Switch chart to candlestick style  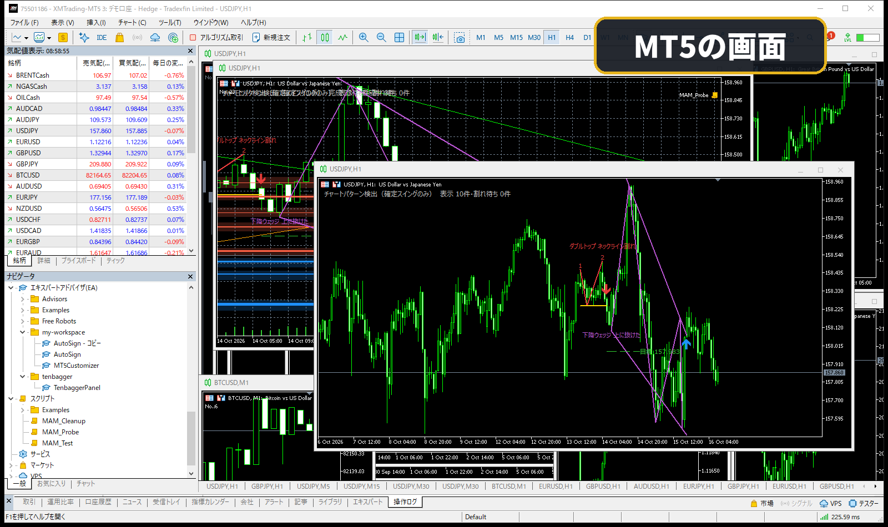point(325,38)
